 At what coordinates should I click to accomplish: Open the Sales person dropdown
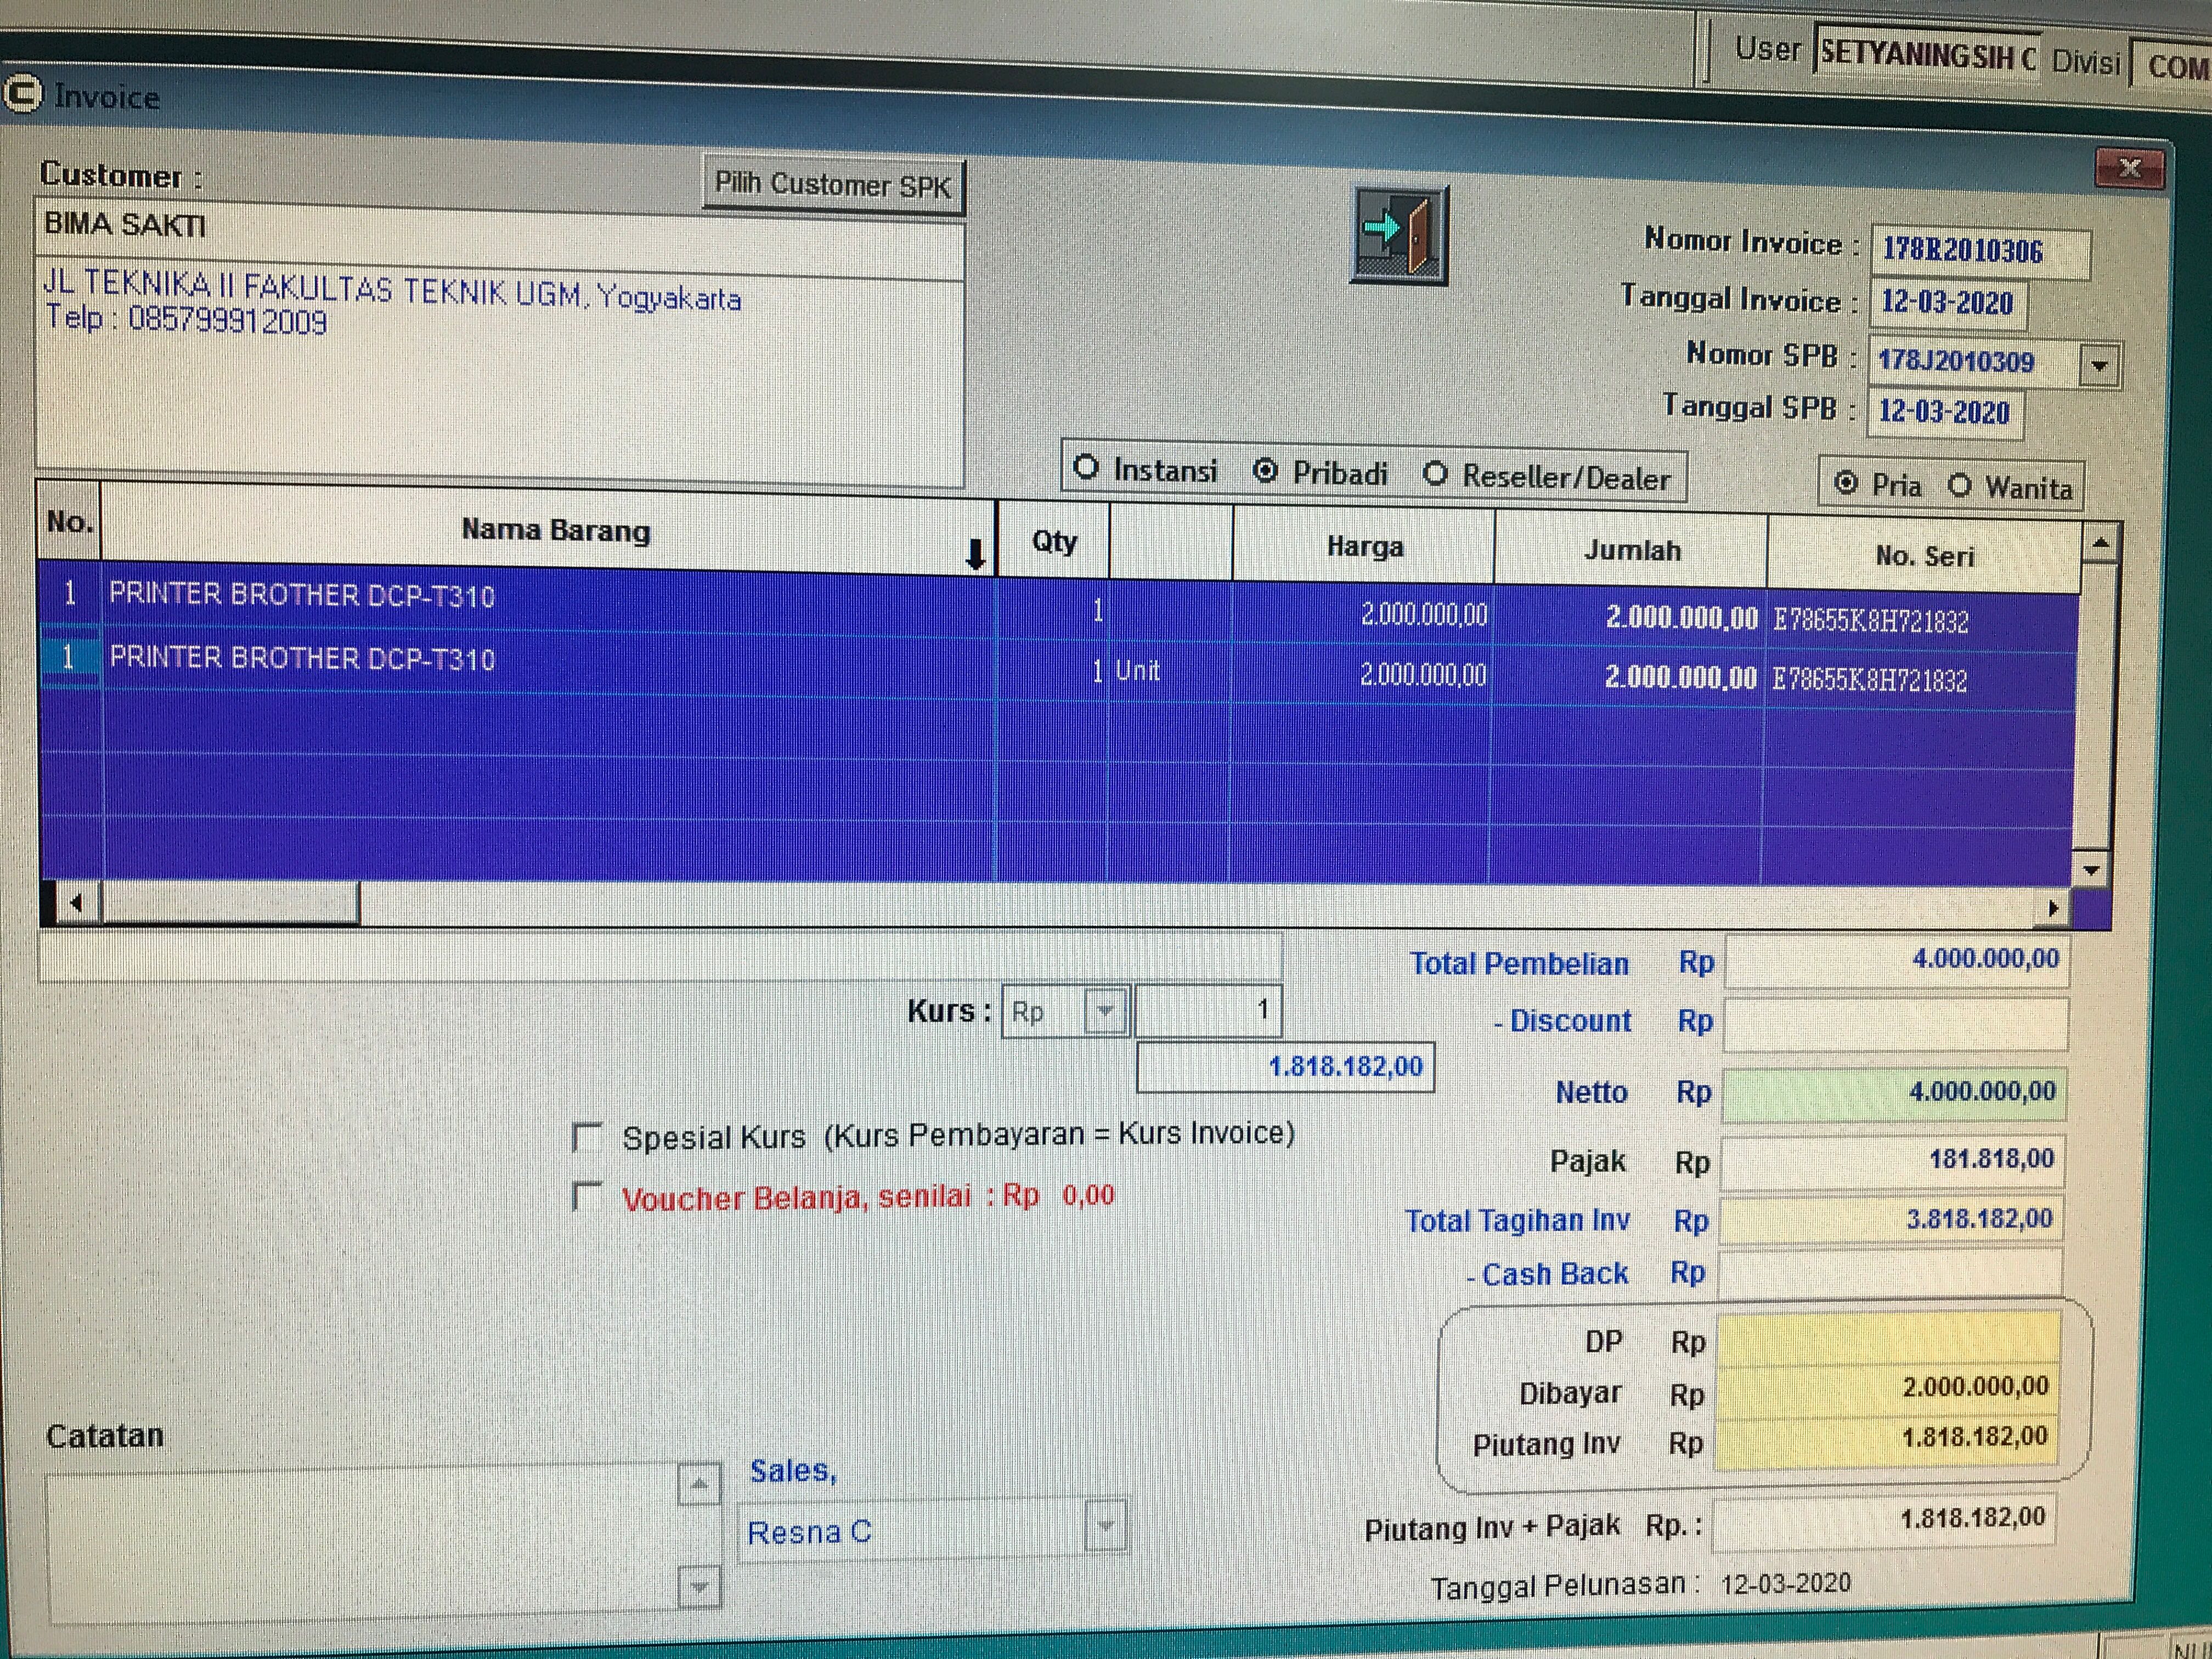[x=1106, y=1526]
